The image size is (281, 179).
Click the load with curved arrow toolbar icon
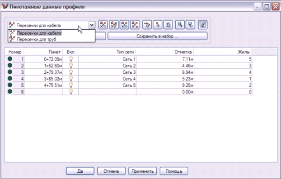(x=190, y=25)
